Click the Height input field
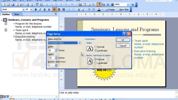The width and height of the screenshot is (178, 100). pyautogui.click(x=51, y=58)
